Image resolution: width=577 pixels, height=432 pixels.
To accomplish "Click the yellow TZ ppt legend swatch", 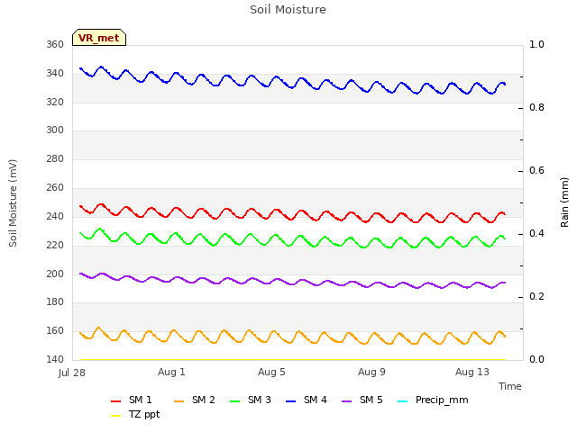I will tap(115, 416).
